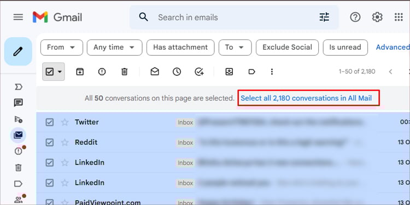Star the second LinkedIn email

pos(65,183)
